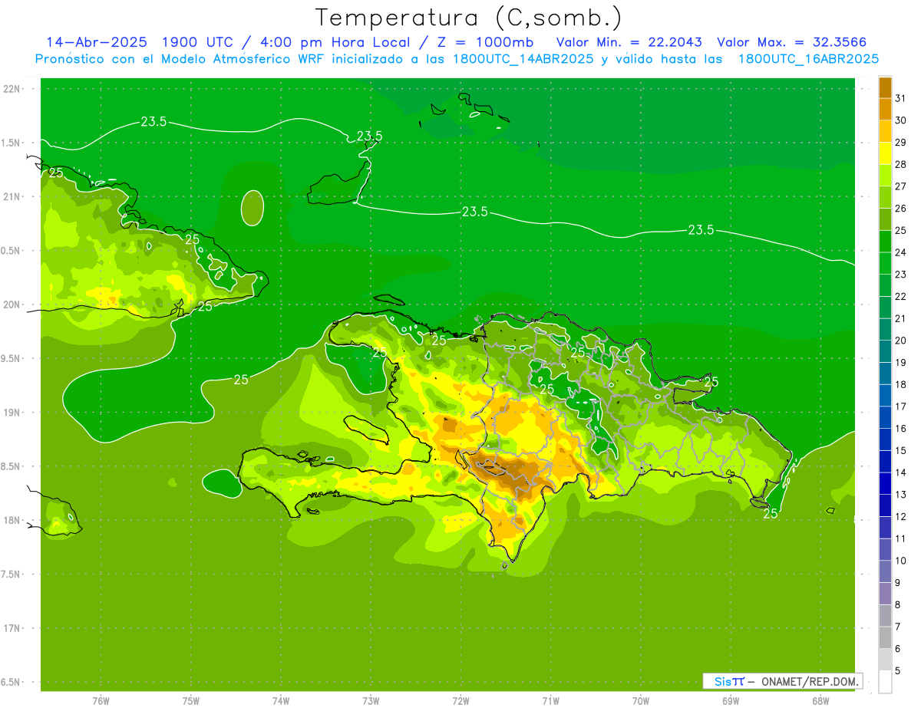Click the '17N' latitude axis label
The width and height of the screenshot is (921, 711).
[12, 628]
